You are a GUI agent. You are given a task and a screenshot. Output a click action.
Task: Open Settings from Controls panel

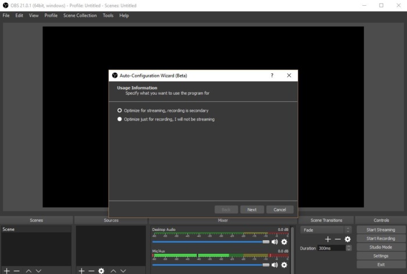point(381,256)
